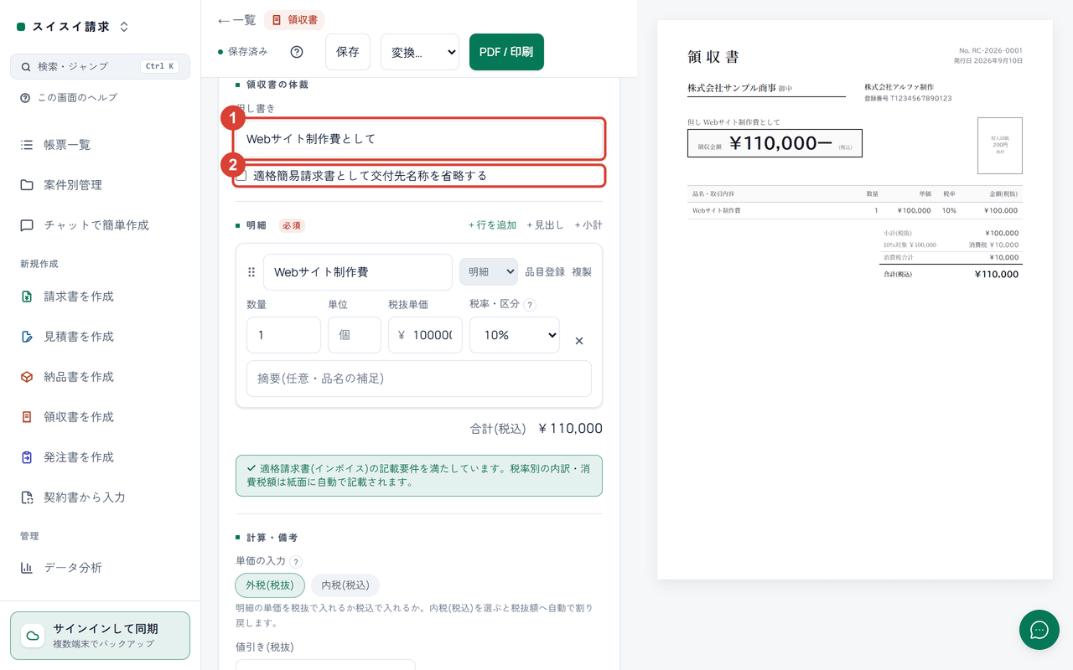Open この画面のヘルプ link
The image size is (1073, 670).
coord(69,98)
